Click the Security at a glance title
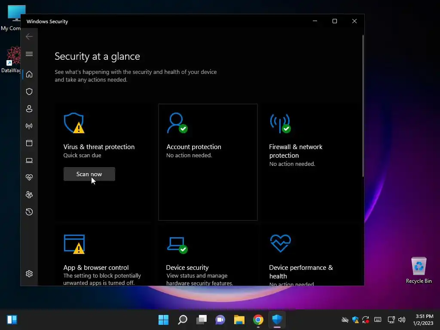Screen dimensions: 440x330 tap(97, 56)
